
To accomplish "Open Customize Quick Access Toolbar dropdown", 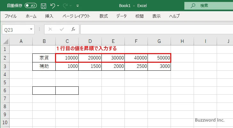I will (x=78, y=5).
